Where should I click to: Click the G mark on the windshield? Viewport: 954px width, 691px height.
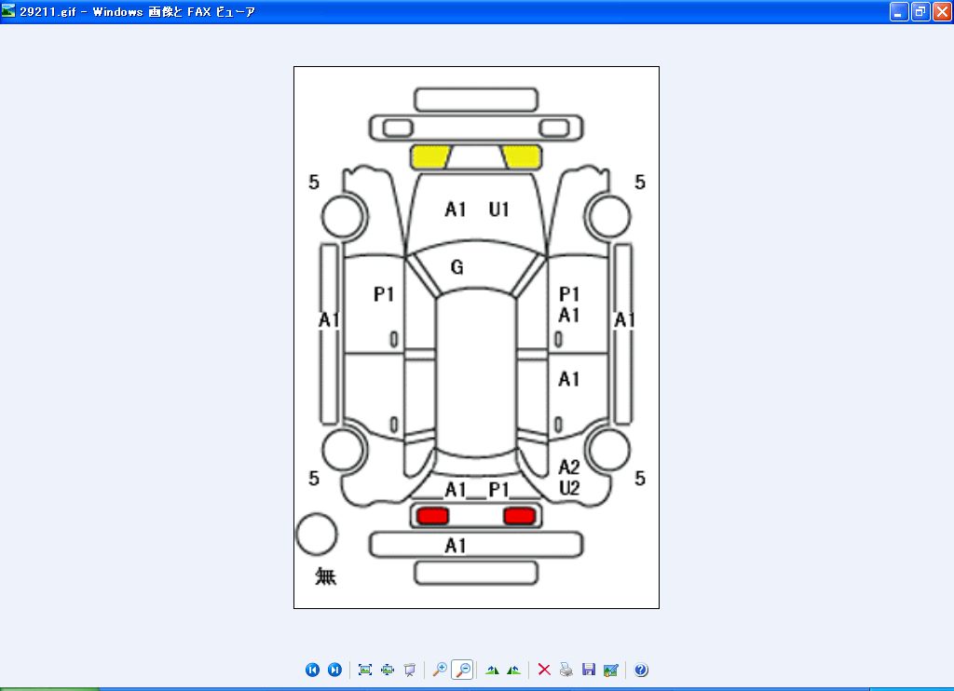pyautogui.click(x=457, y=268)
